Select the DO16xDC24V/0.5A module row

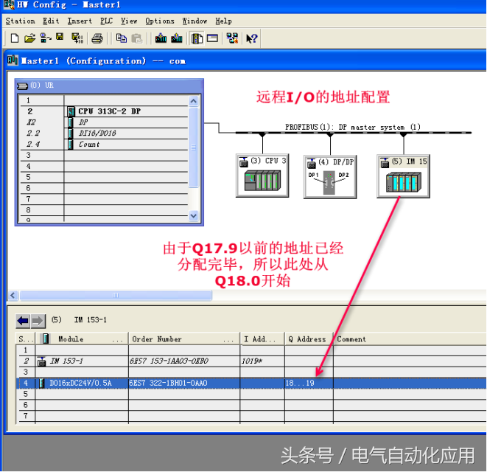click(x=81, y=383)
